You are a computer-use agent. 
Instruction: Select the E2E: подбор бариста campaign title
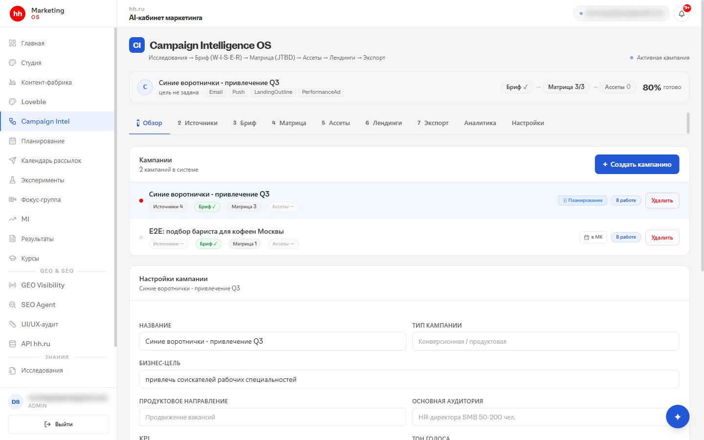216,231
